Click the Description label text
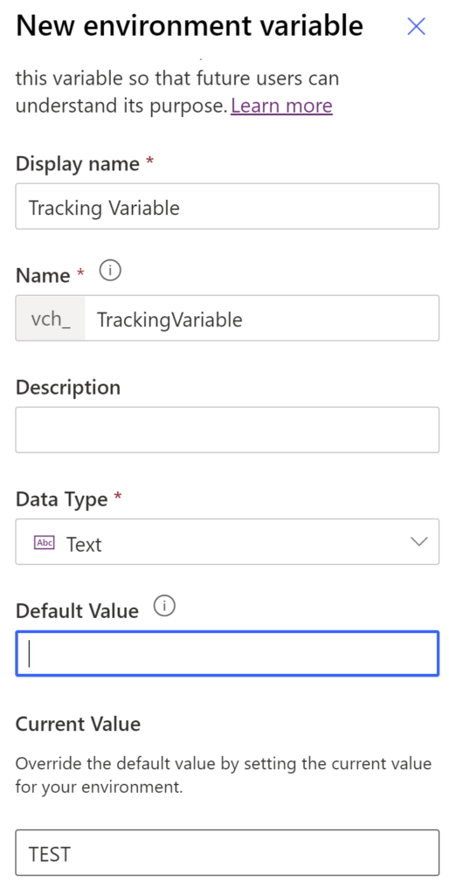Viewport: 449px width, 894px height. pyautogui.click(x=68, y=388)
